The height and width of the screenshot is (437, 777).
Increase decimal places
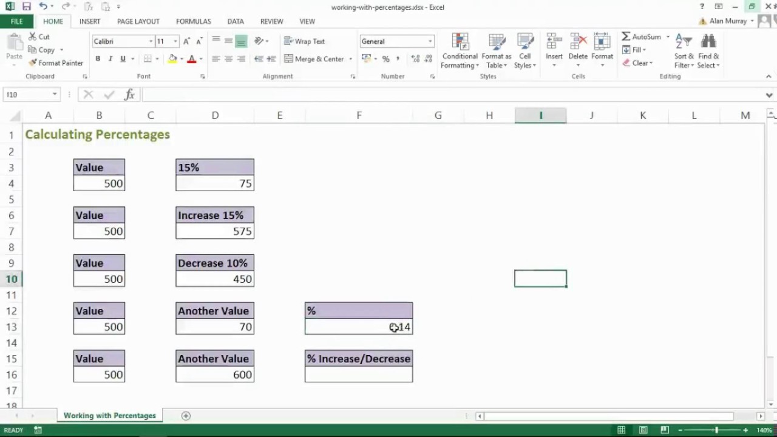(x=415, y=59)
